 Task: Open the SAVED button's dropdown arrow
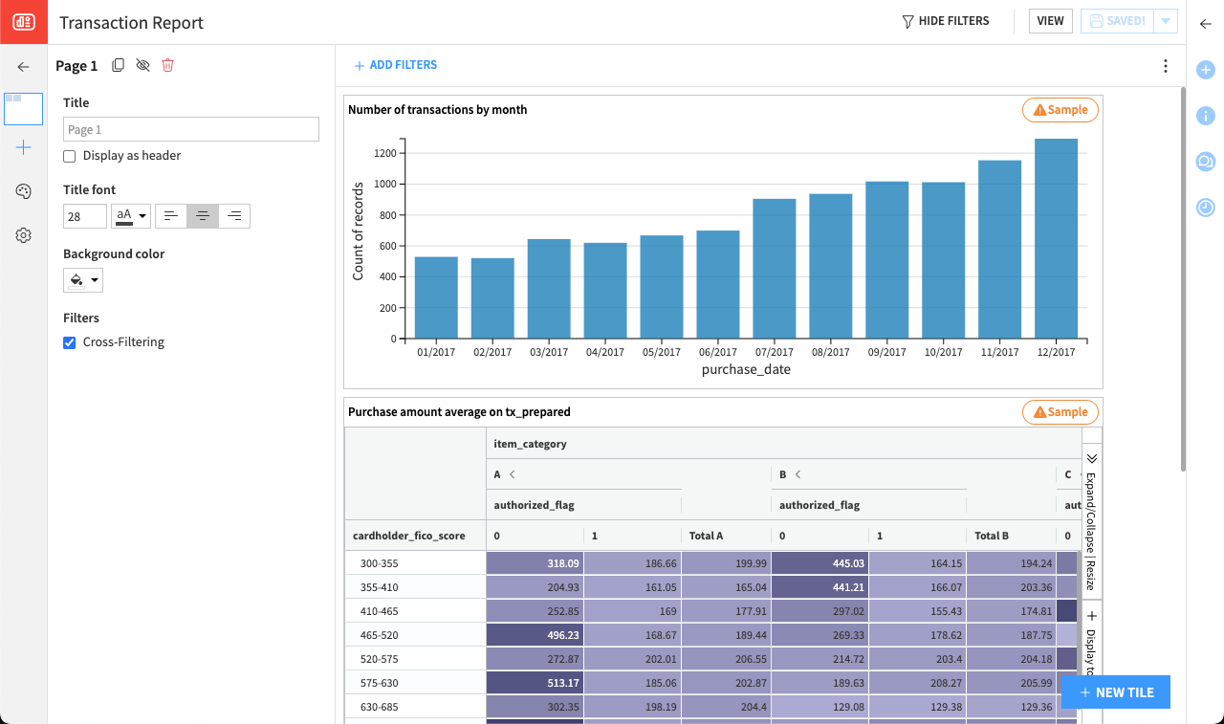point(1165,20)
